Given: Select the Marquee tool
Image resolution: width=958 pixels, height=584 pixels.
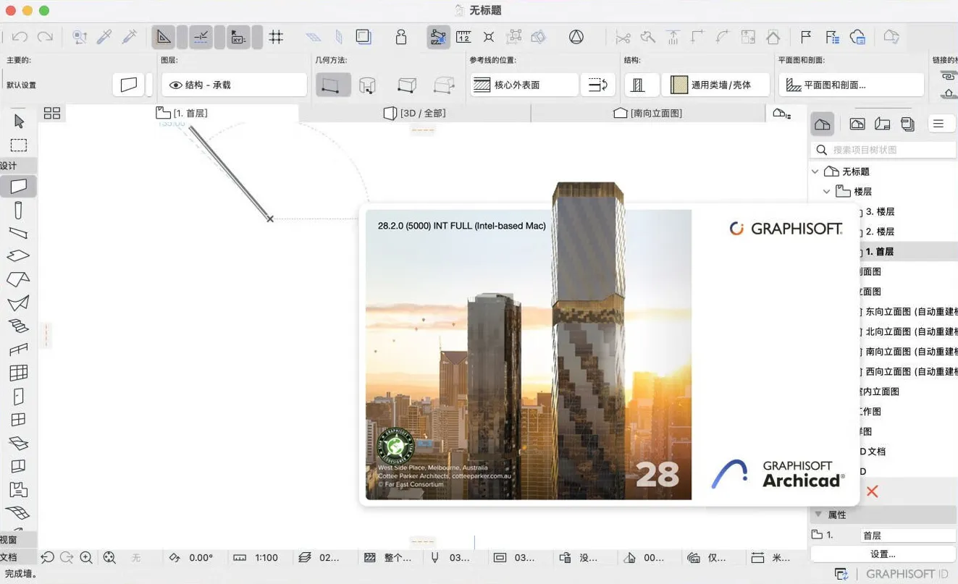Looking at the screenshot, I should point(19,145).
